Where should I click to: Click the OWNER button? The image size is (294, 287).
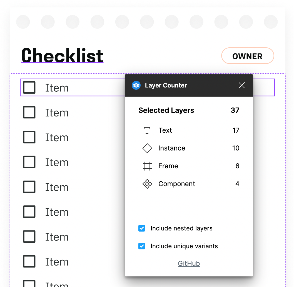pos(247,56)
